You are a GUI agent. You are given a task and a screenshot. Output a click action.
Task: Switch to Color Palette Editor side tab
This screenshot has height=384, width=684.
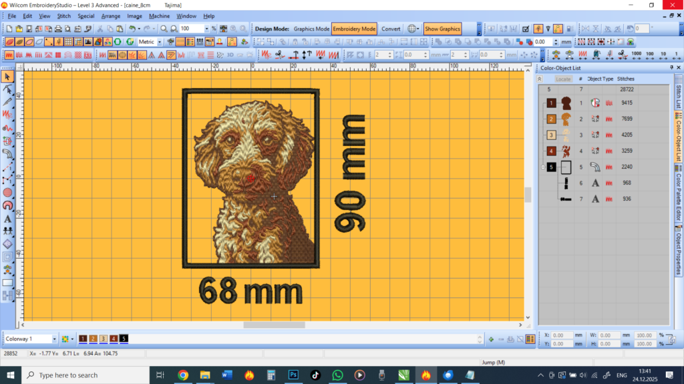point(679,194)
